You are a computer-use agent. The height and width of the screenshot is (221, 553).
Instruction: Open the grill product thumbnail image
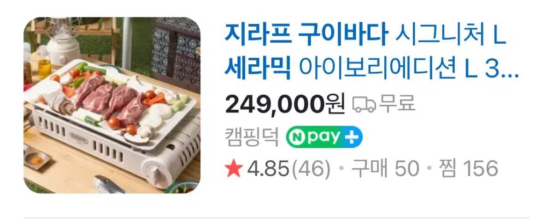112,105
